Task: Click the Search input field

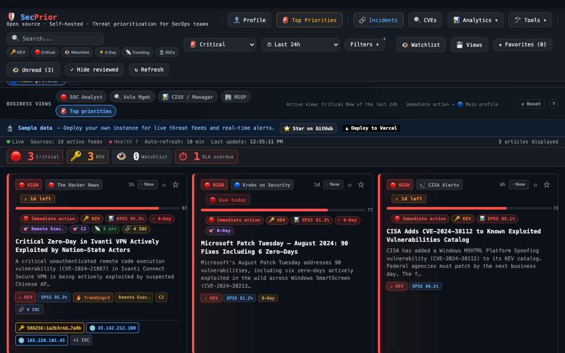Action: 55,38
